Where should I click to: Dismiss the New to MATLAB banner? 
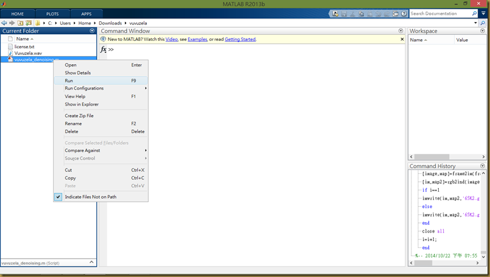[402, 39]
